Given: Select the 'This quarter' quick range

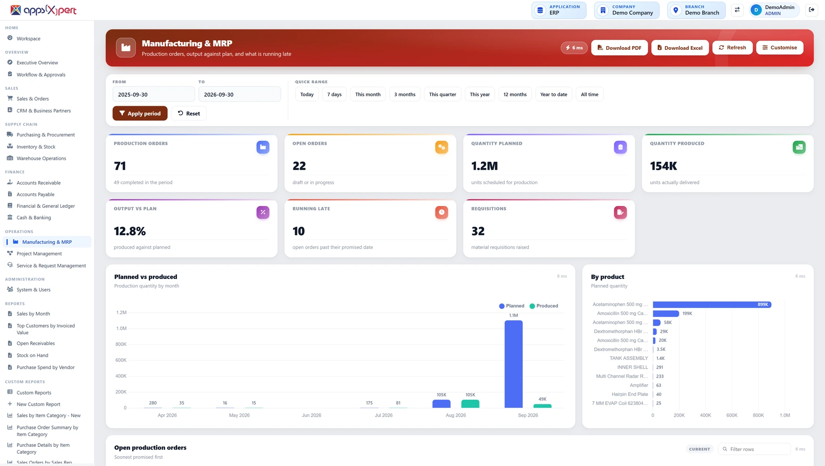Looking at the screenshot, I should 443,94.
